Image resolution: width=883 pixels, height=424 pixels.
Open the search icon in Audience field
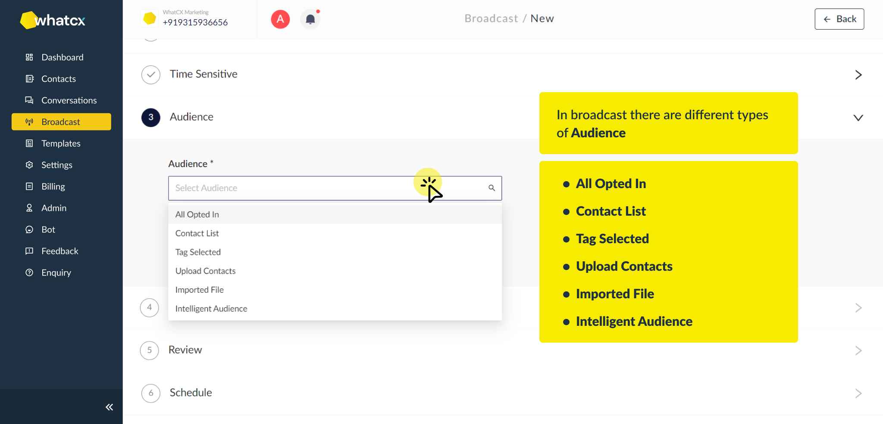pyautogui.click(x=492, y=188)
